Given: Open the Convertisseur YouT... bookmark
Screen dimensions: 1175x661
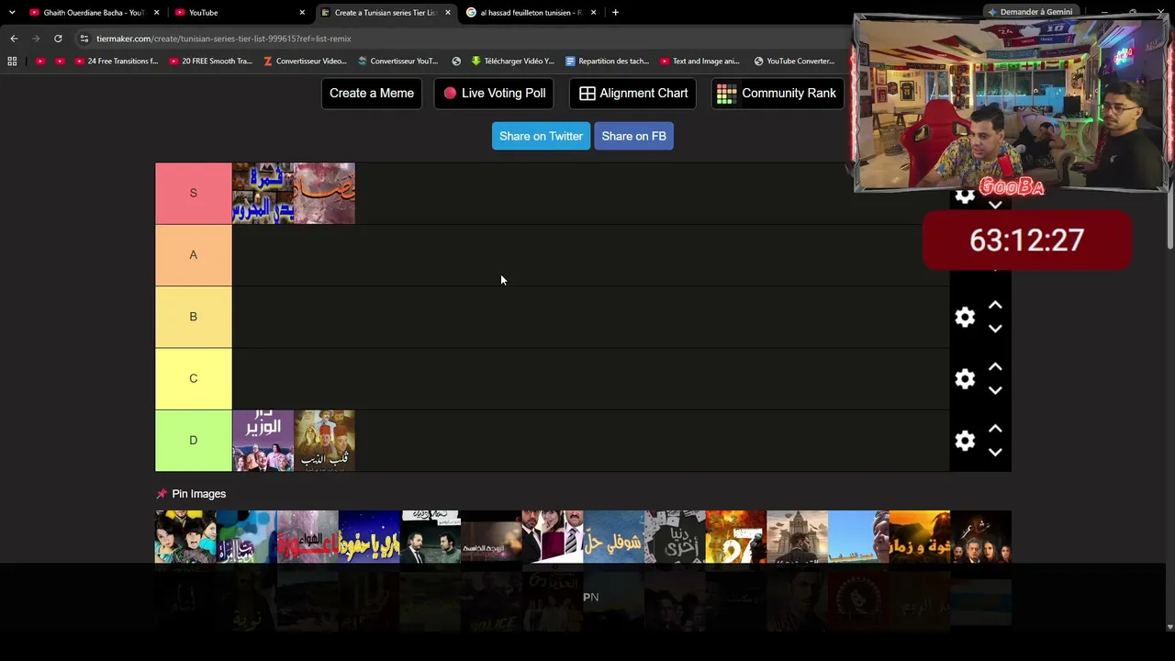Looking at the screenshot, I should pyautogui.click(x=398, y=62).
